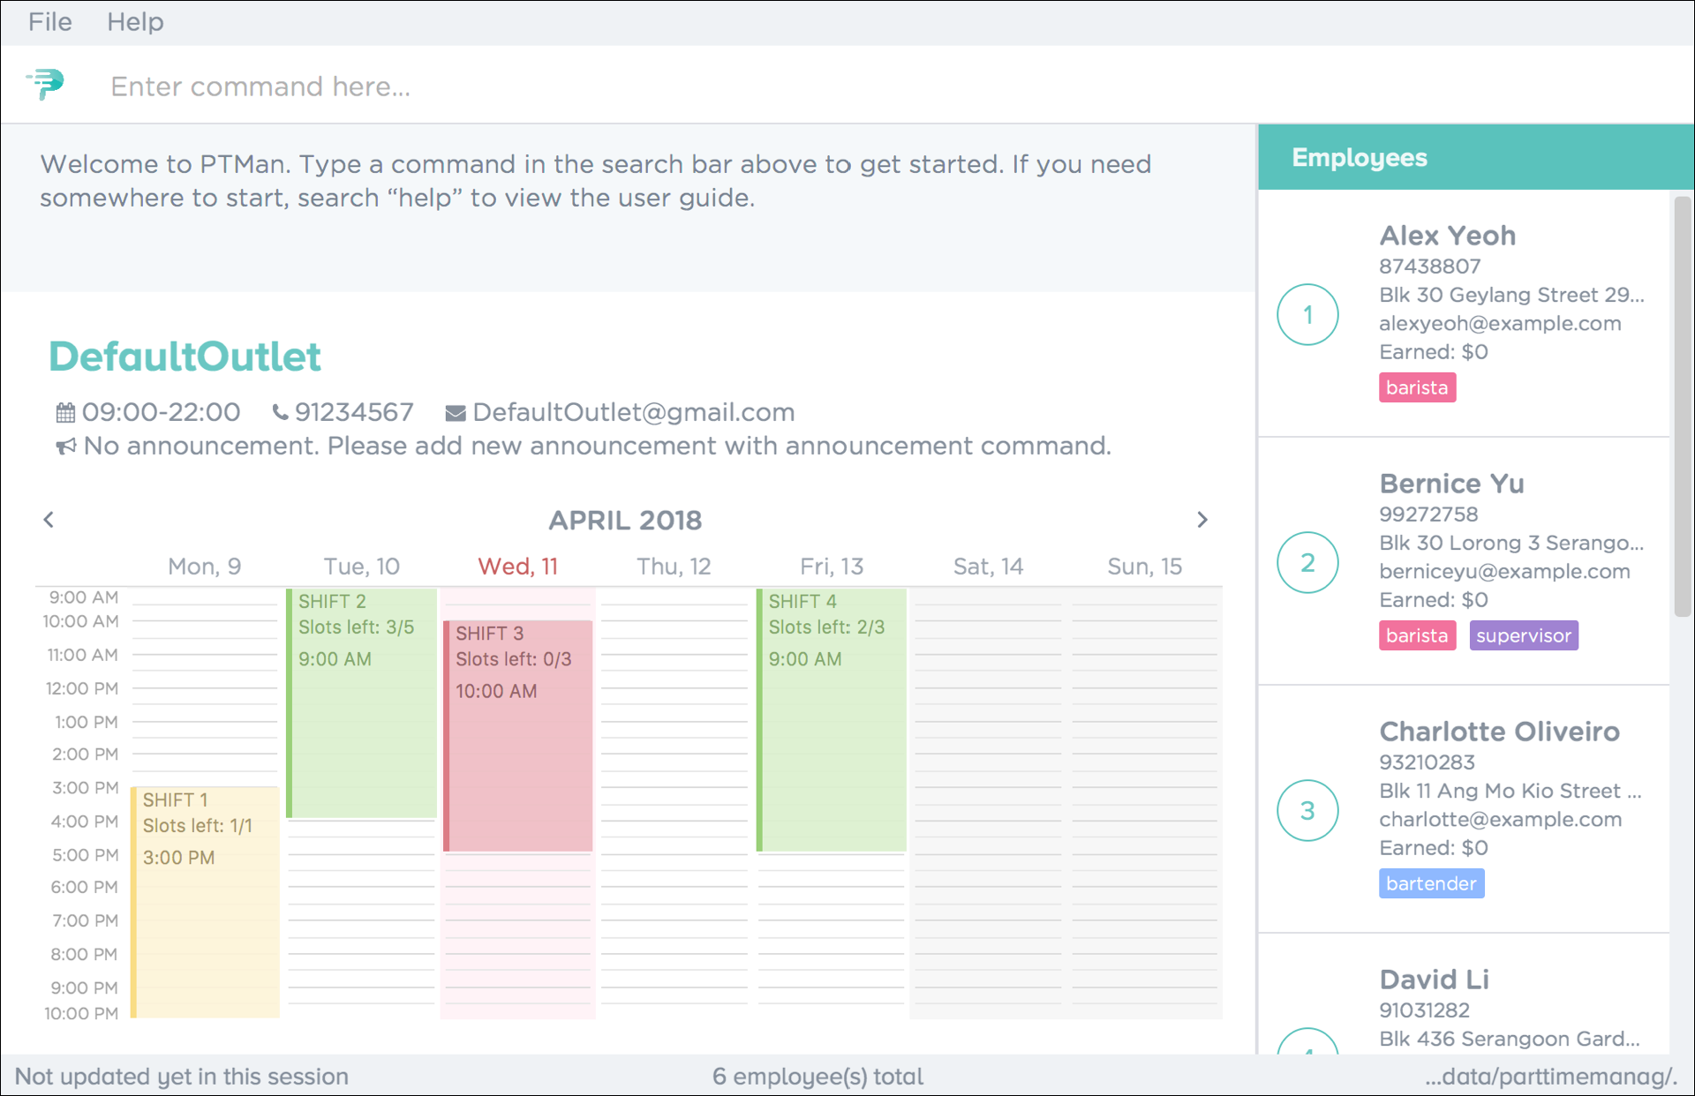Open the File menu
Viewport: 1695px width, 1096px height.
(x=49, y=22)
